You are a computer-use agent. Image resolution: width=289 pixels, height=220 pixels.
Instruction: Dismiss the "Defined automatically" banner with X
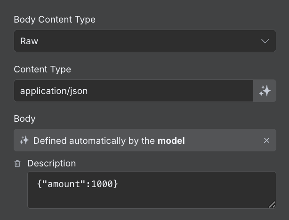[x=266, y=141]
